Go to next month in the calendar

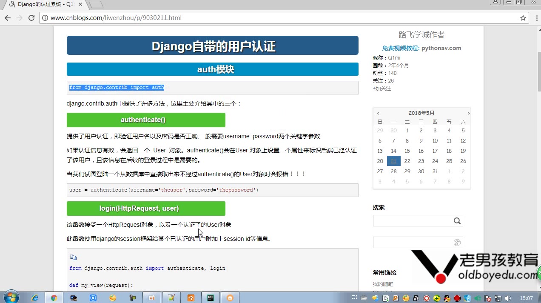click(468, 113)
